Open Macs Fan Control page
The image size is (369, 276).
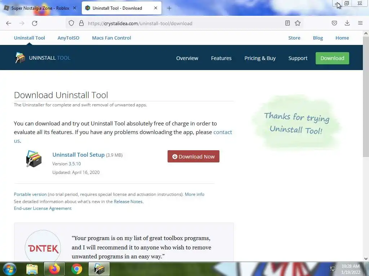point(112,38)
